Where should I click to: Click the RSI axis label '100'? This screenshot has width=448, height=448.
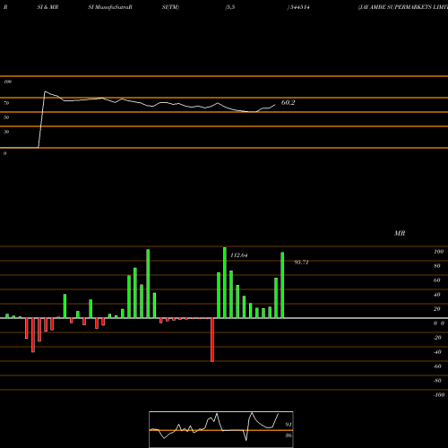7,82
